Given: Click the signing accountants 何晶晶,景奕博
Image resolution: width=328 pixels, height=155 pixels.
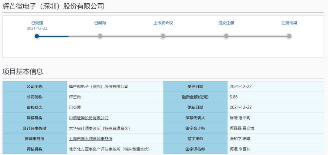Looking at the screenshot, I should pos(242,129).
